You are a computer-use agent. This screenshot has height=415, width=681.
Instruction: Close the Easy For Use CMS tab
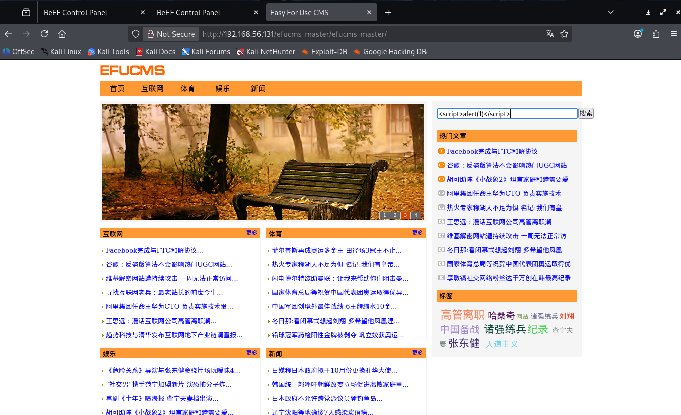pos(369,13)
